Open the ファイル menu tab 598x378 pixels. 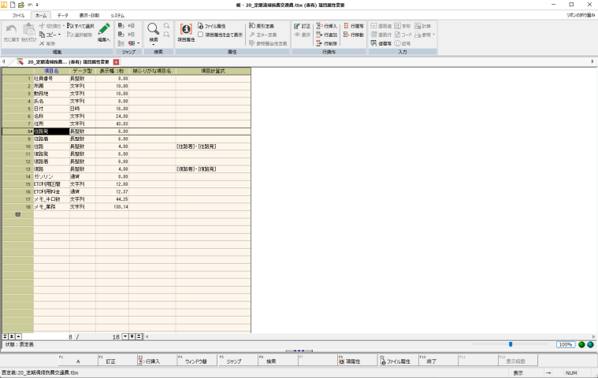[18, 16]
